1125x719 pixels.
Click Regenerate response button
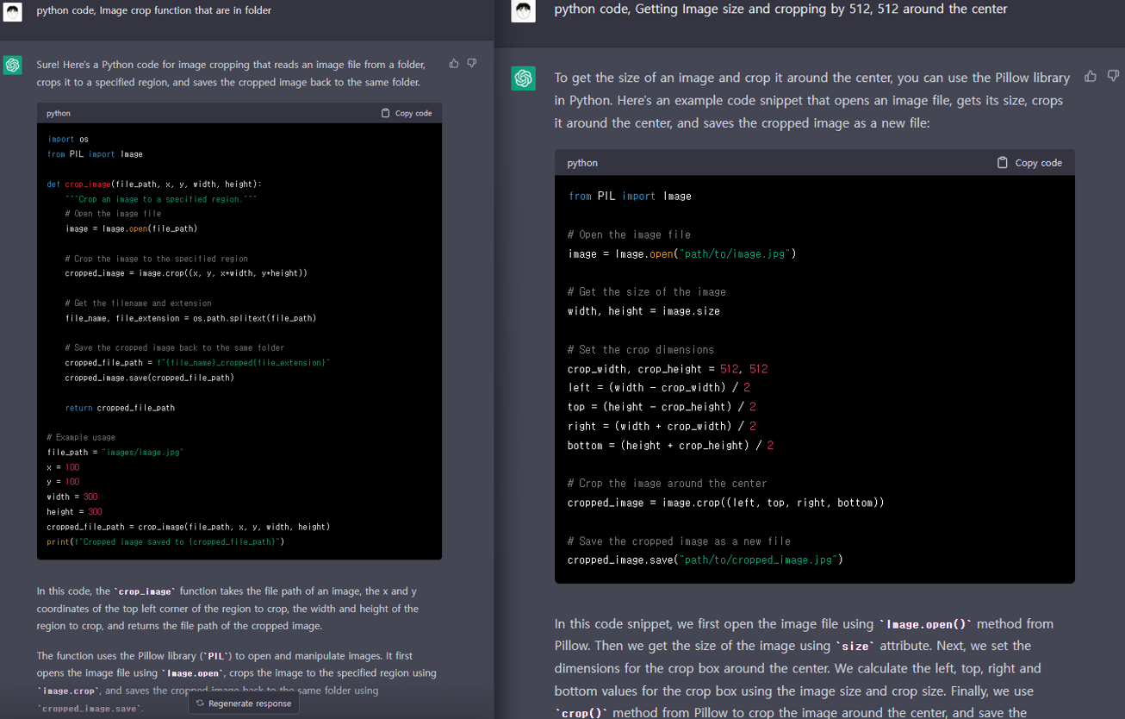pyautogui.click(x=244, y=703)
